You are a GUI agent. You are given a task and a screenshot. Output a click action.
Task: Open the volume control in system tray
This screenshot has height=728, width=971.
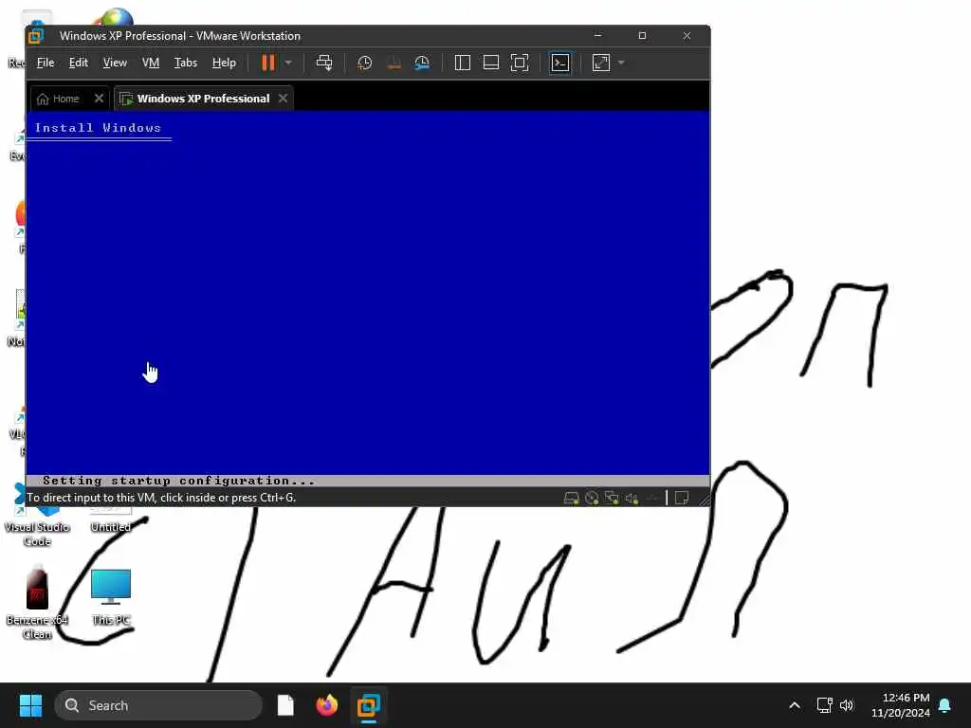coord(847,705)
